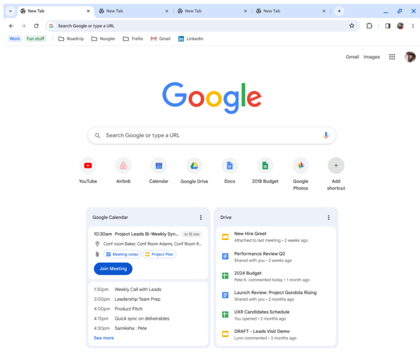
Task: Open Drive card options menu
Action: 328,217
